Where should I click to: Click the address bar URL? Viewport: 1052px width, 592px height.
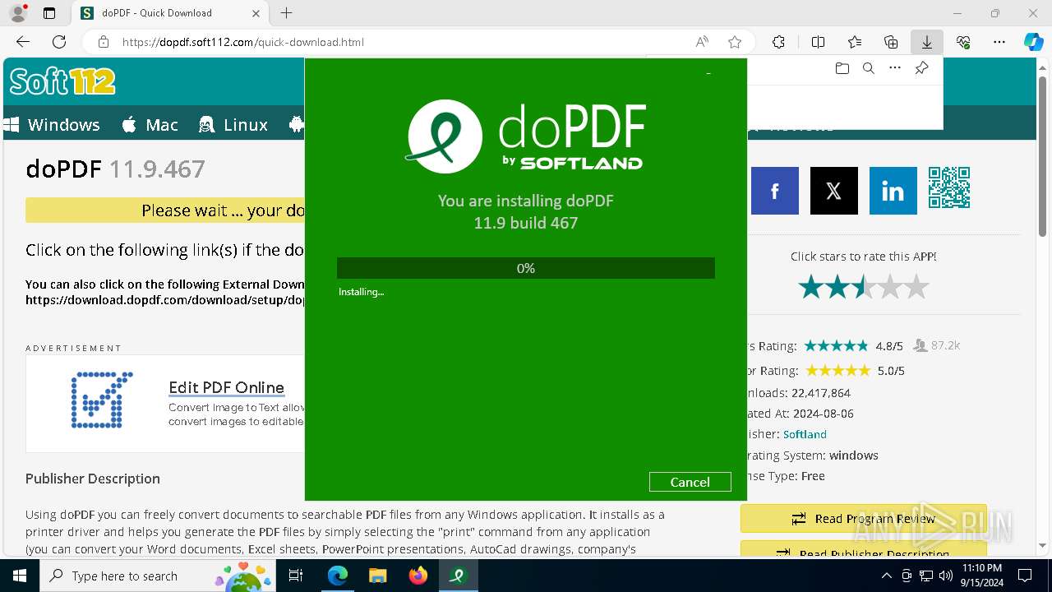pos(242,42)
